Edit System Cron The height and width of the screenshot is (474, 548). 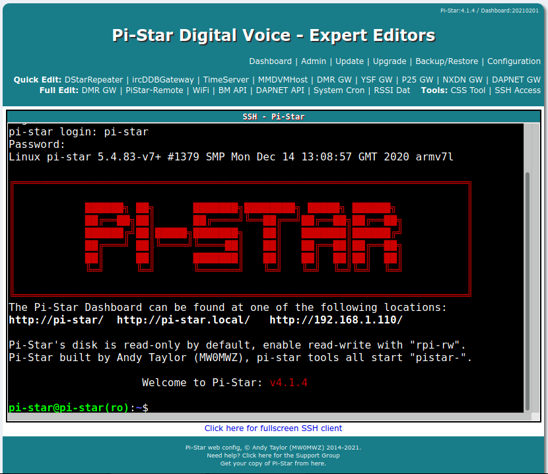(339, 90)
